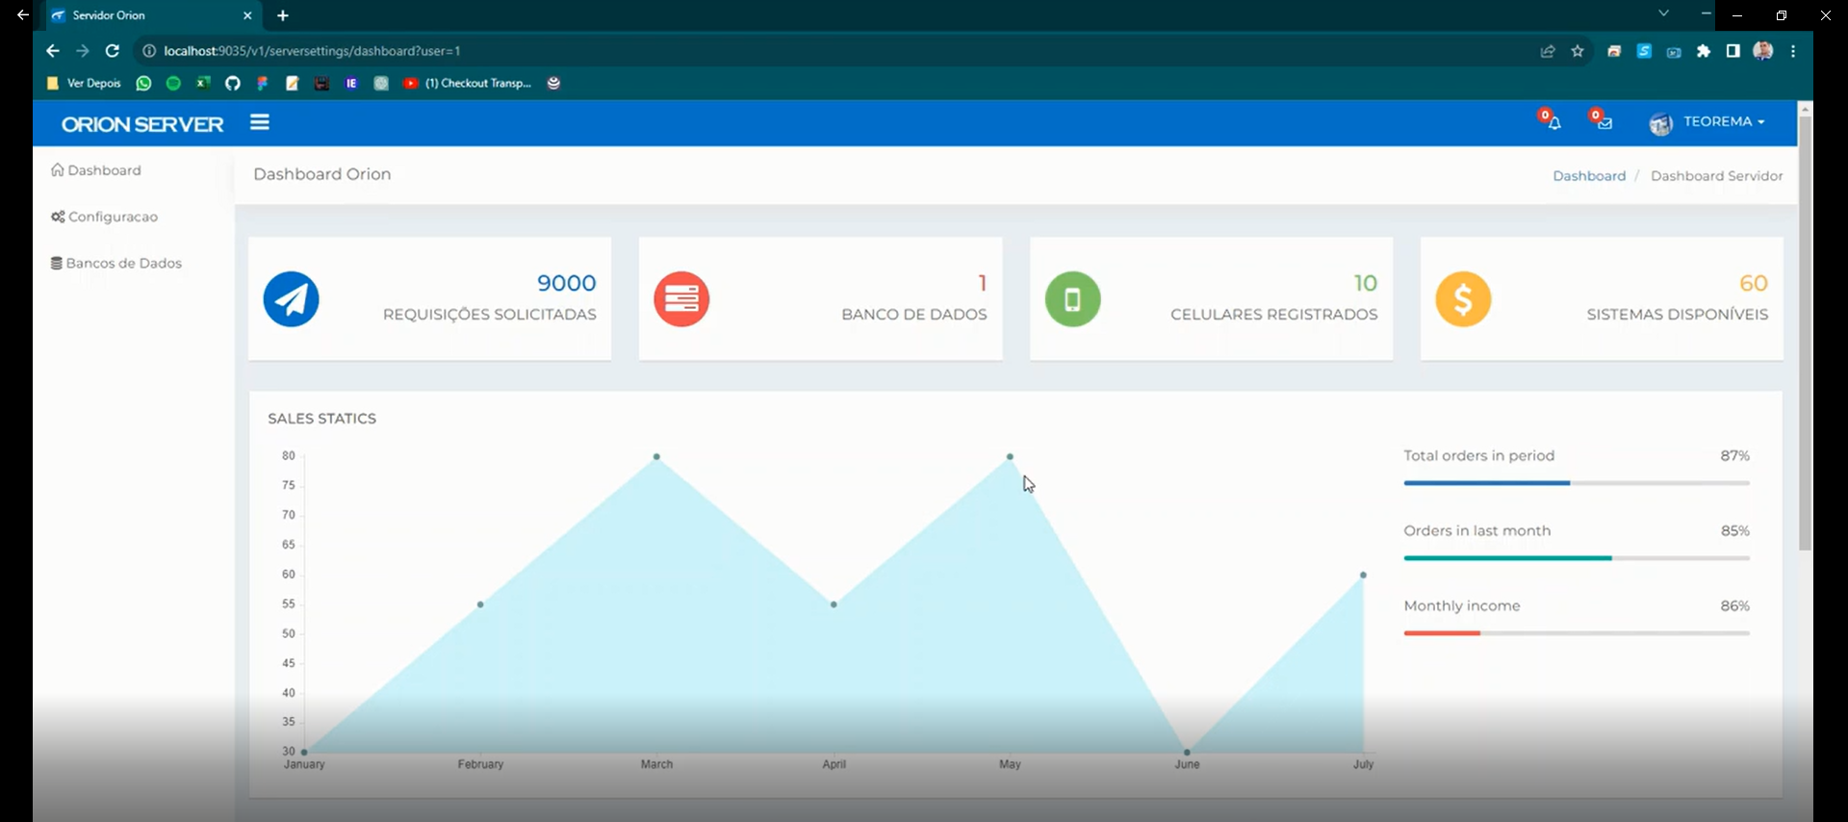This screenshot has width=1848, height=822.
Task: Click the yellow dollar sistemas icon
Action: (x=1463, y=299)
